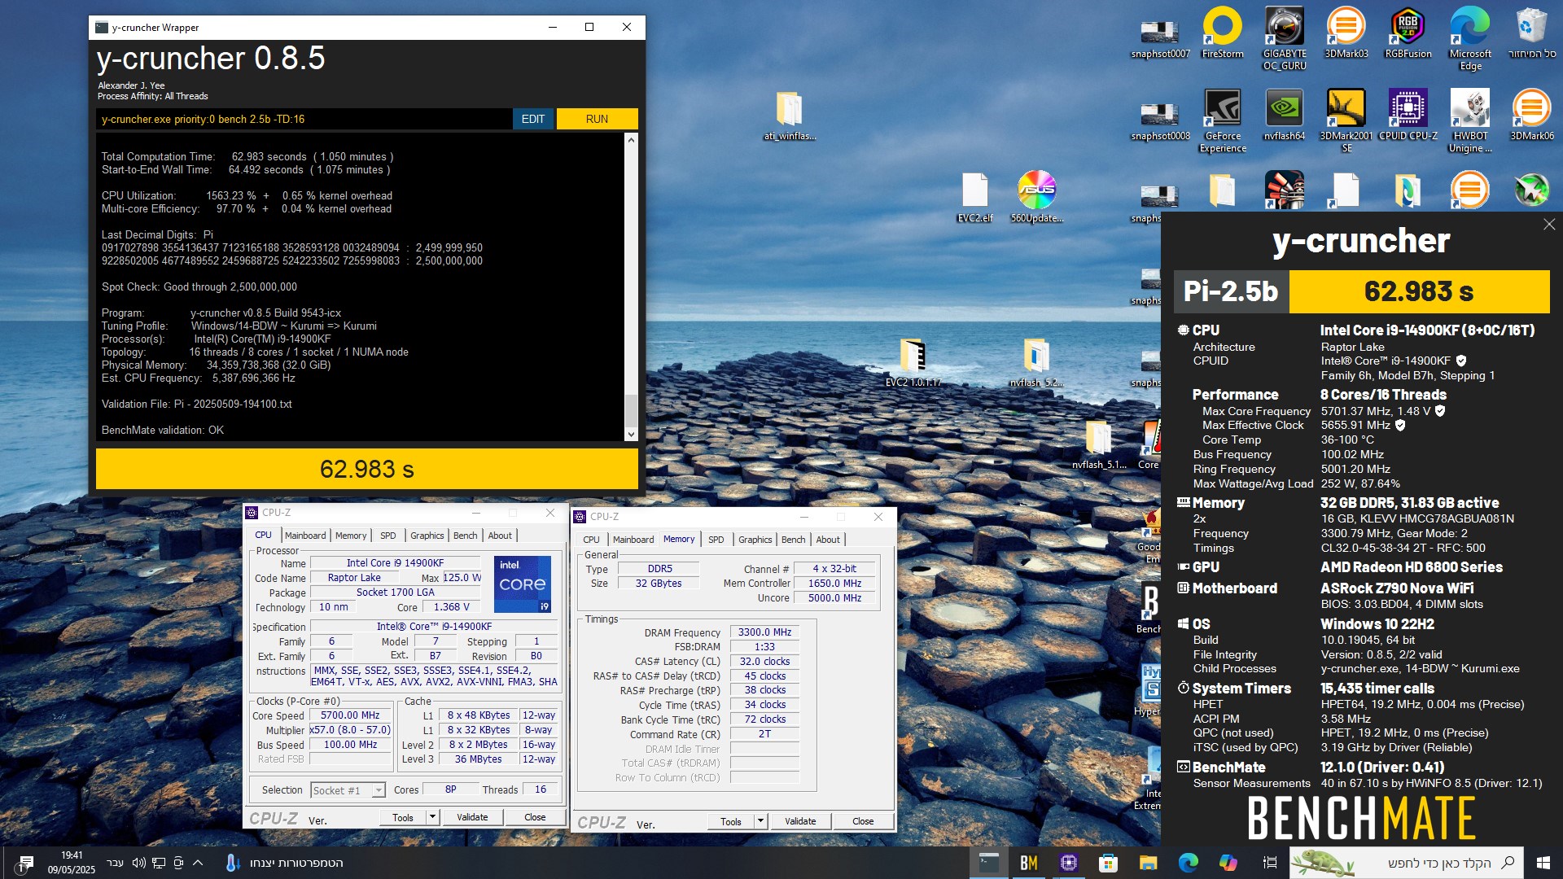Show hidden system tray icons
1563x879 pixels.
tap(198, 863)
